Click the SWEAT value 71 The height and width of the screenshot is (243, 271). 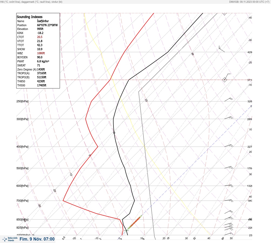point(39,65)
